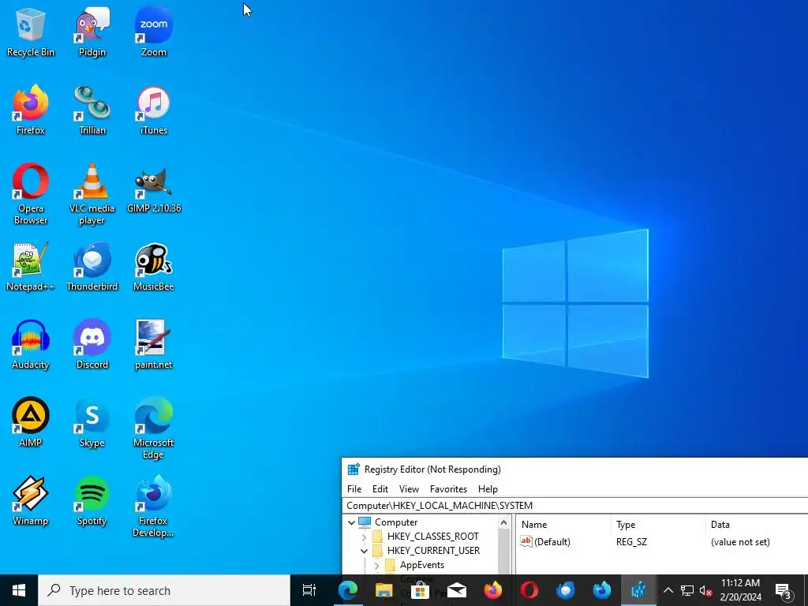The height and width of the screenshot is (606, 808).
Task: Click the Thunderbird desktop icon
Action: click(92, 267)
